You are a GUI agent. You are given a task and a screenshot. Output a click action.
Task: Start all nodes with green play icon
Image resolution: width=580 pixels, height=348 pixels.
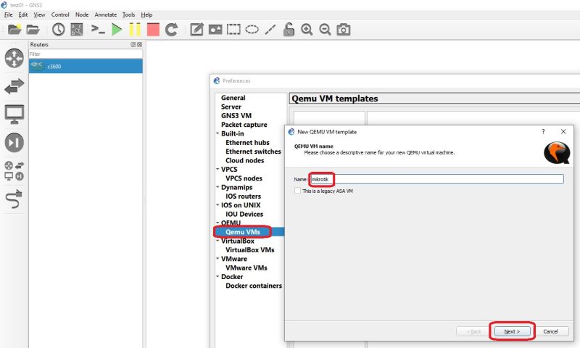pyautogui.click(x=117, y=30)
